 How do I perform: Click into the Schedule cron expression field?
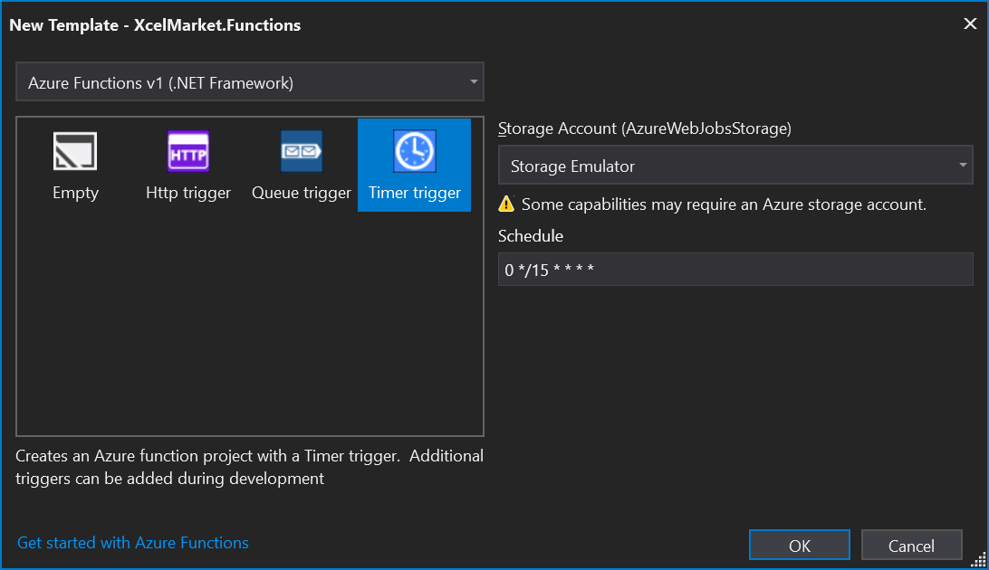point(735,270)
